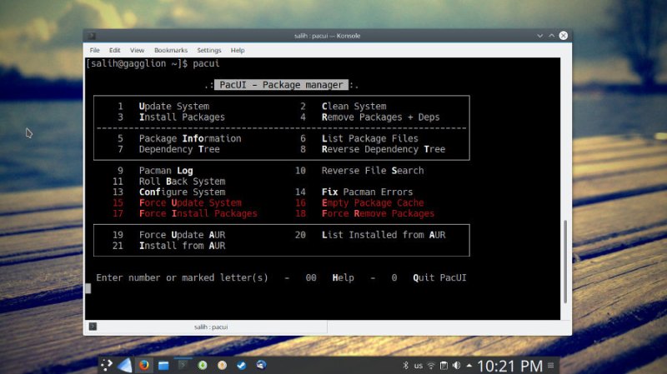Click 'Remove Packages + Deps' text
This screenshot has width=667, height=374.
[380, 117]
